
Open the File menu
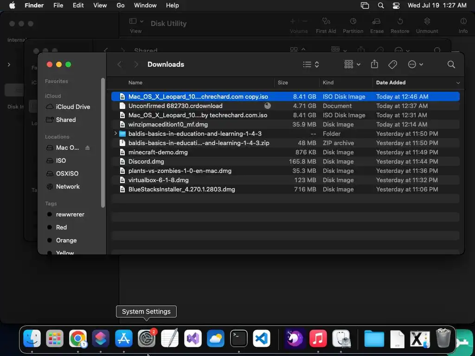[58, 6]
